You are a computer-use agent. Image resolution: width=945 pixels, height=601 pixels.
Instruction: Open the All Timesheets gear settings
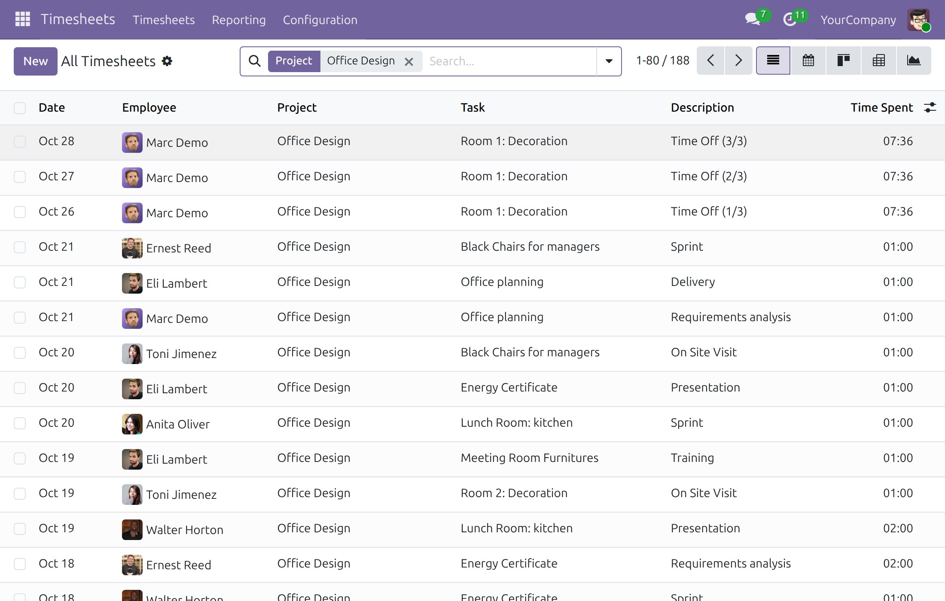click(x=167, y=61)
